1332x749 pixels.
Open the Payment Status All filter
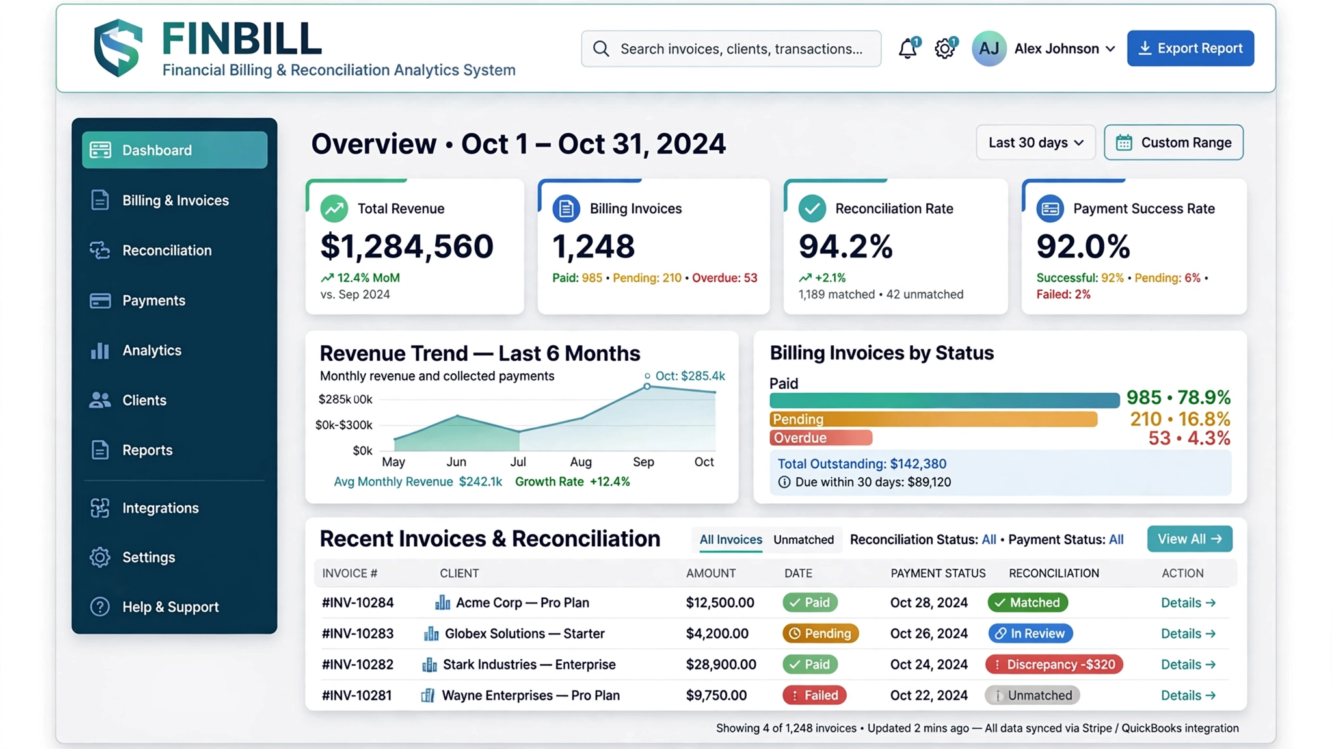coord(1116,540)
